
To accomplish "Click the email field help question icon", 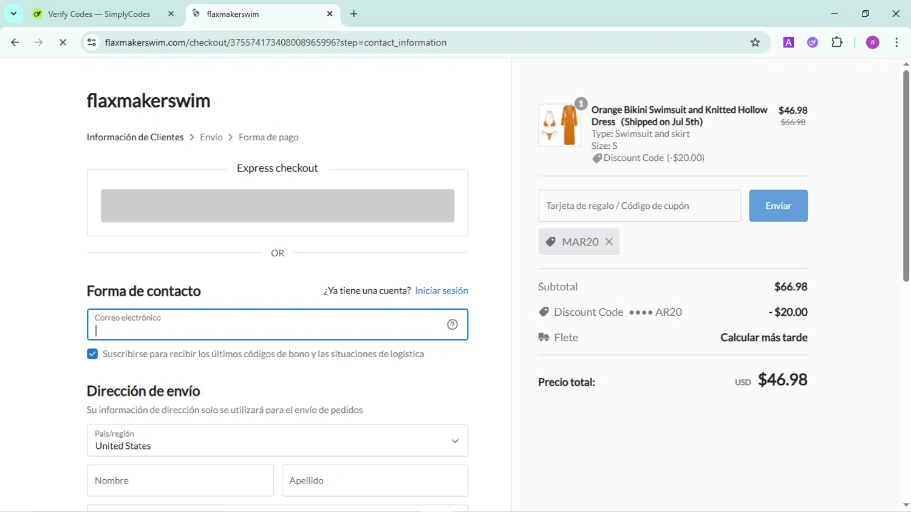I will coord(452,324).
